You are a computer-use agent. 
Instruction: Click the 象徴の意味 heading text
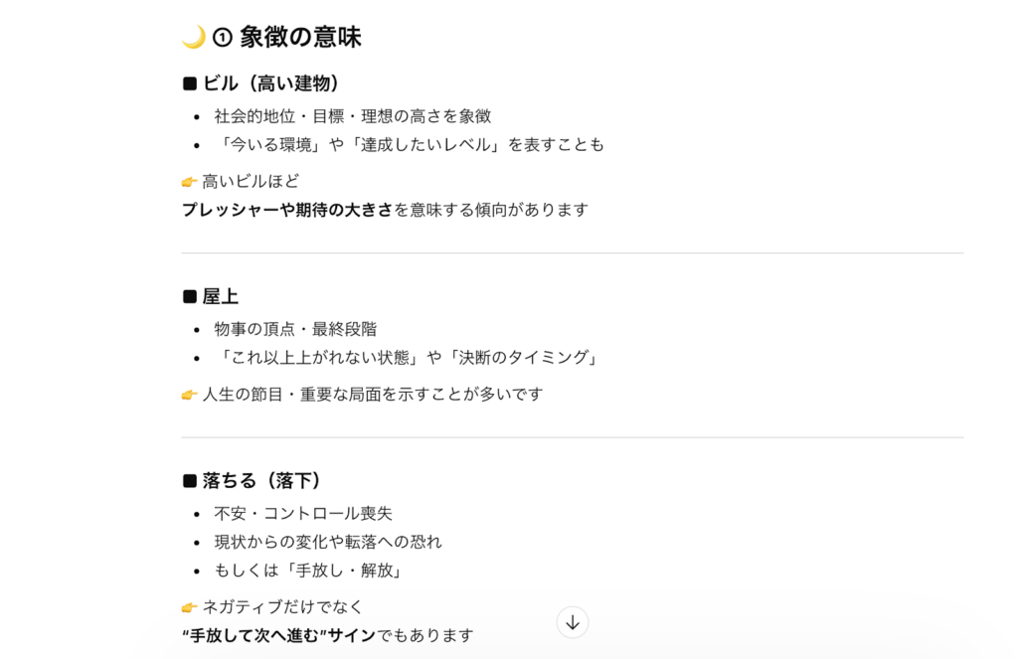300,38
